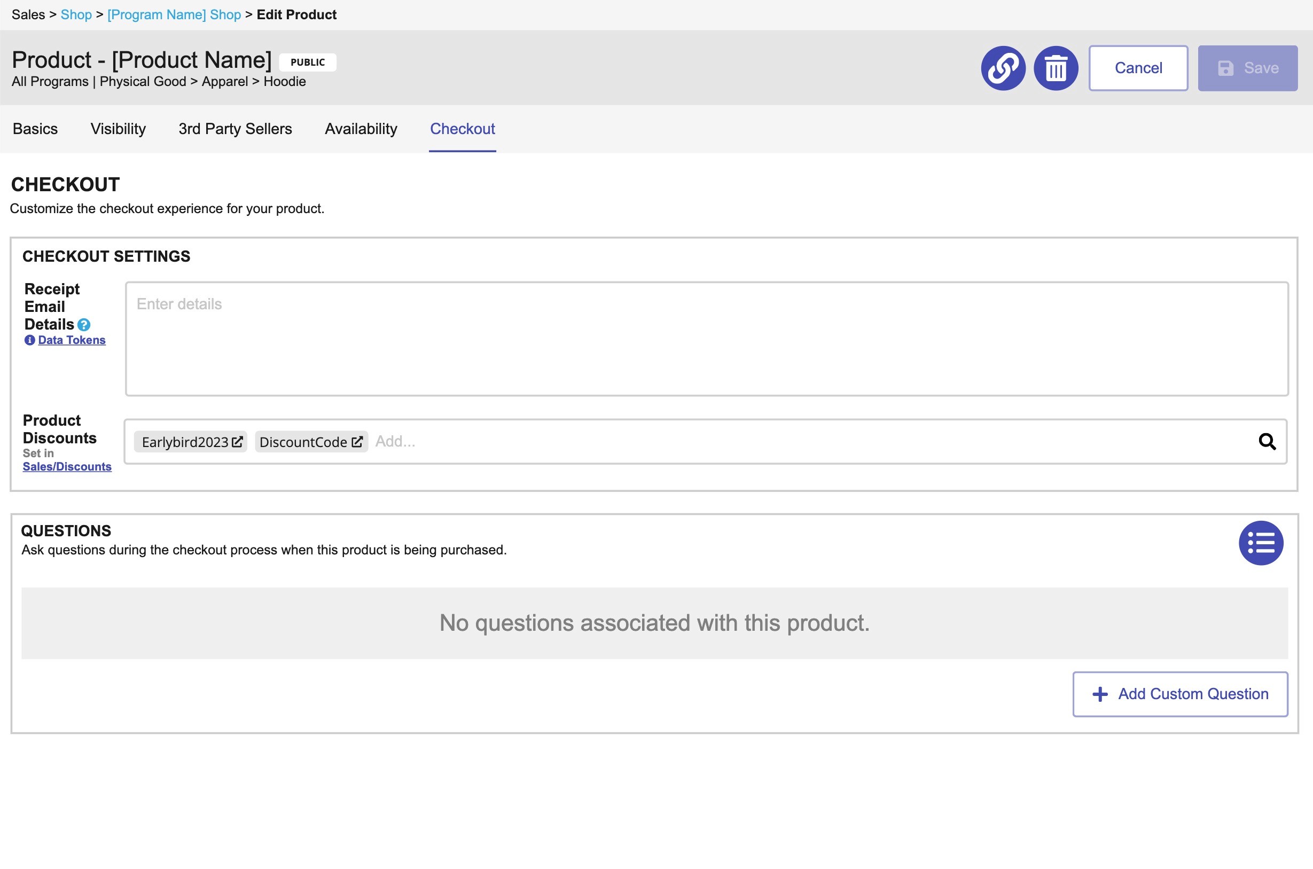Click the discount search magnifier icon
The width and height of the screenshot is (1313, 869).
point(1267,442)
